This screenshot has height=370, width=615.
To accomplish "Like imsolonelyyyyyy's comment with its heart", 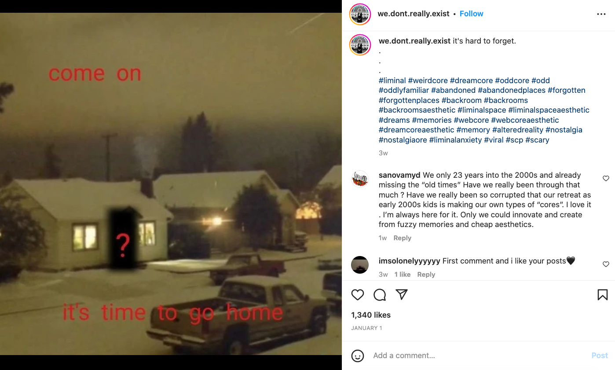I will 606,264.
